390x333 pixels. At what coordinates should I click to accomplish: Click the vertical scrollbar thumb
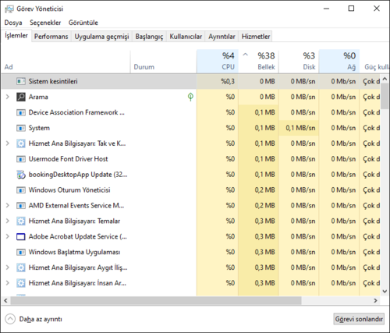[385, 96]
